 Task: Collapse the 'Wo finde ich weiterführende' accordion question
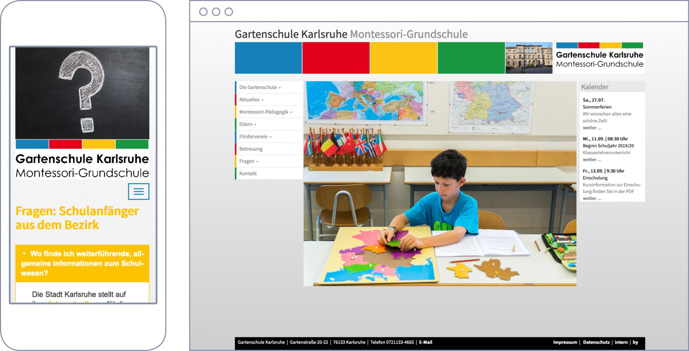[82, 263]
